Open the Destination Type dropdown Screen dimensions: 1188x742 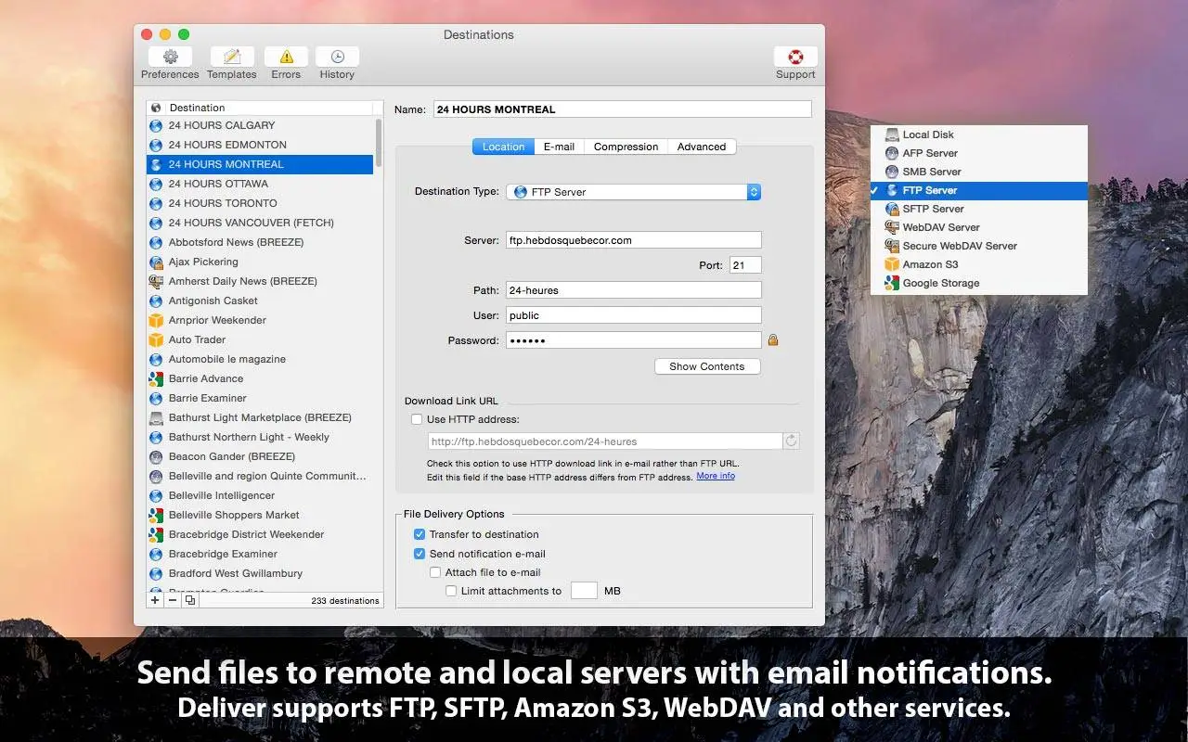(x=634, y=192)
